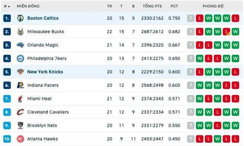Select the Cleveland Cavaliers logo
Viewport: 244px width, 146px height.
point(20,112)
